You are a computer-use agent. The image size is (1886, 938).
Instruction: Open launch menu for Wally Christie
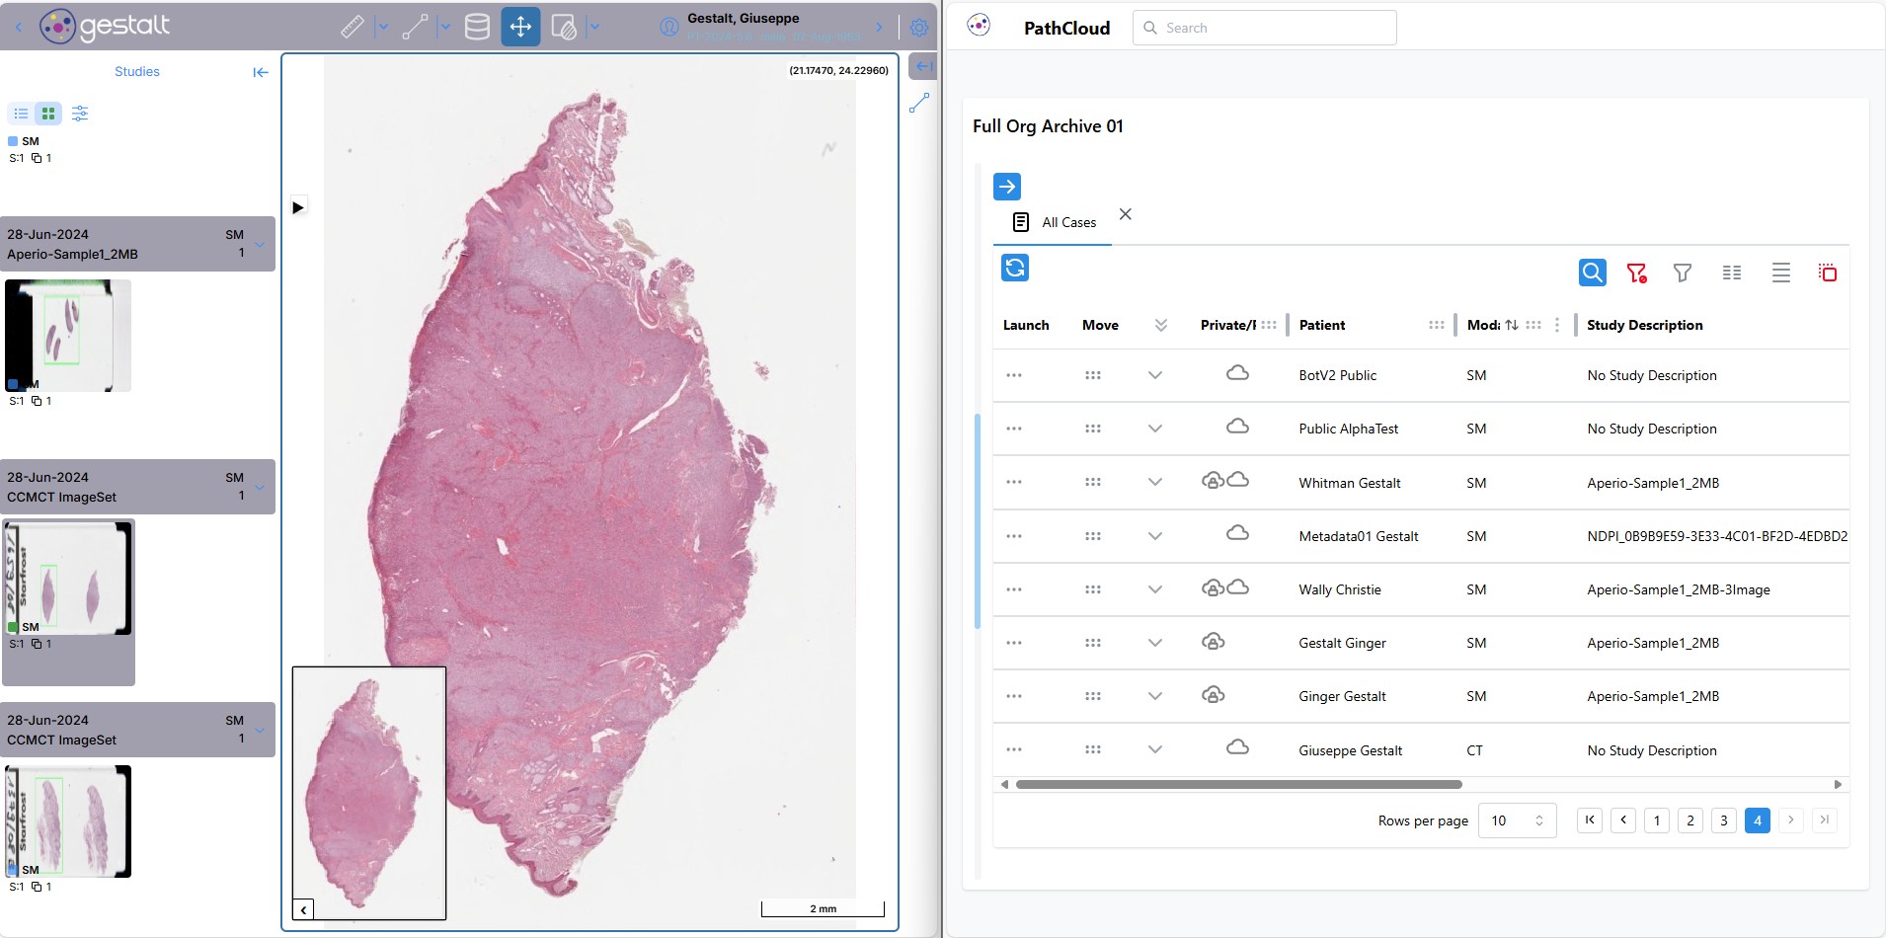(x=1013, y=589)
